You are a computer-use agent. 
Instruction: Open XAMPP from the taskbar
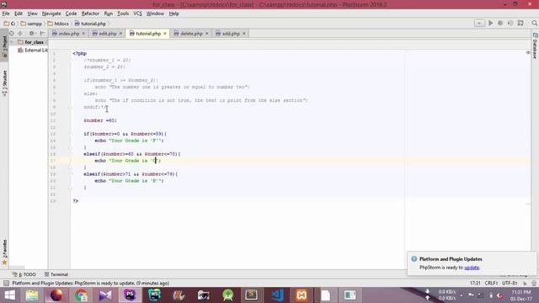tap(302, 295)
